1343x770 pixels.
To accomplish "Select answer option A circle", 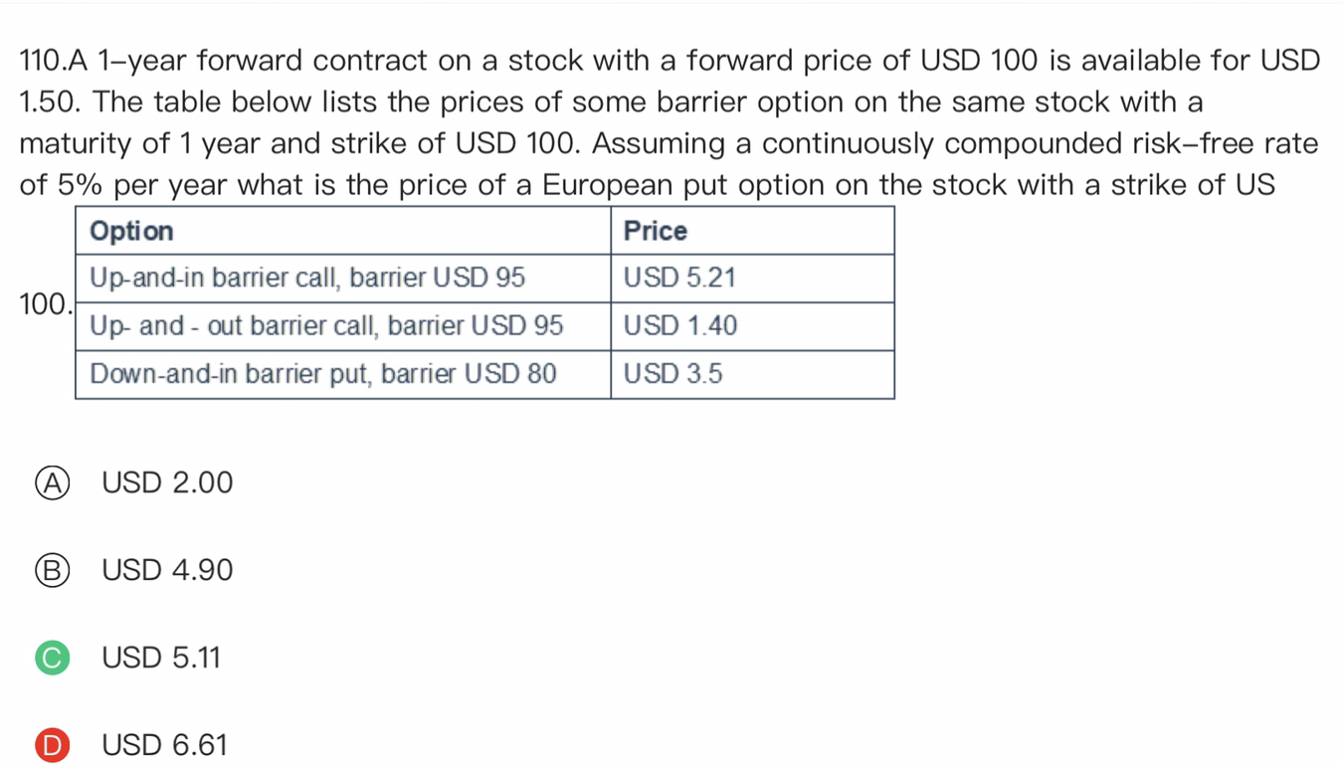I will 51,483.
